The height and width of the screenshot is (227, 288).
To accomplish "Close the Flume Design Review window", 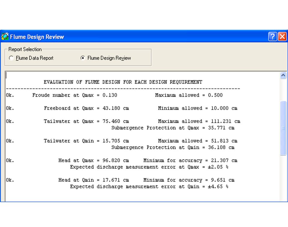I will point(282,36).
